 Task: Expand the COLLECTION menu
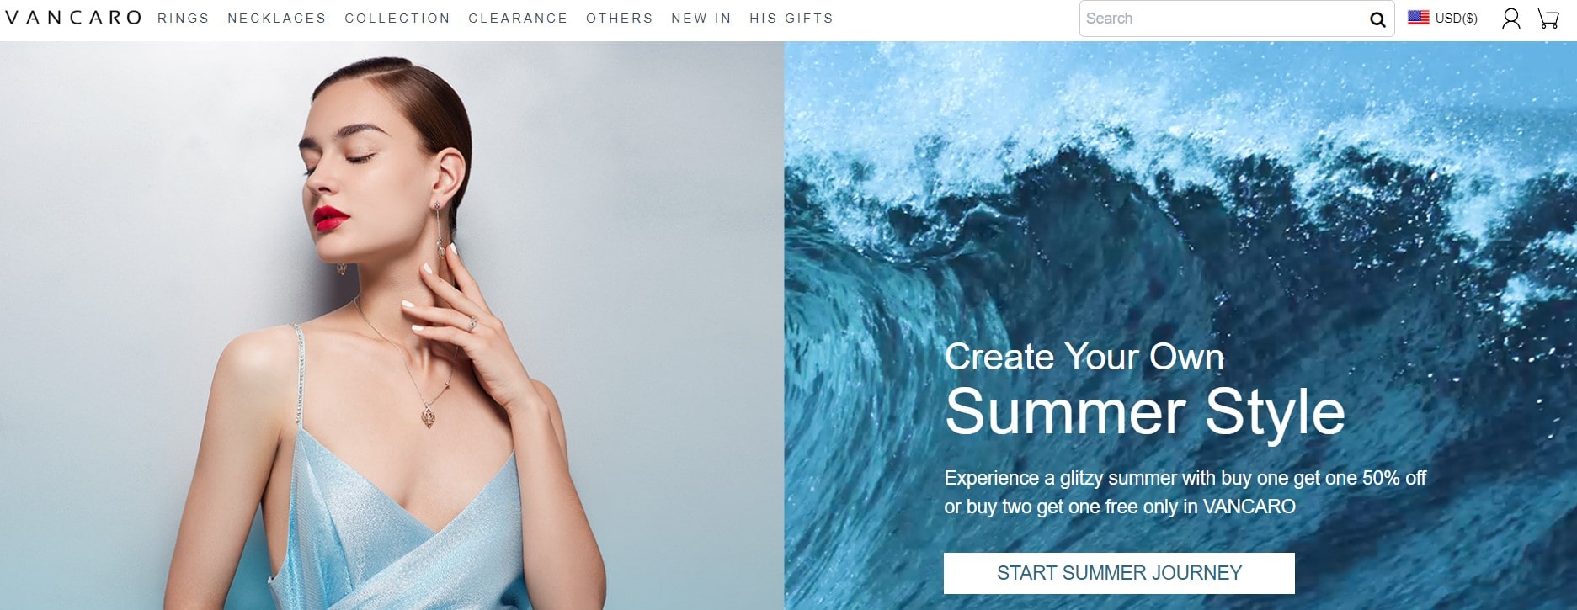(397, 19)
